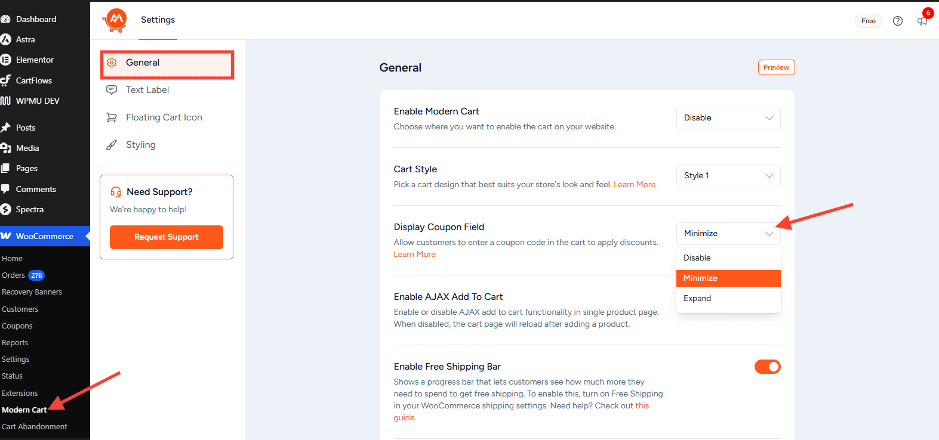Click the CartFlows icon in the sidebar
The height and width of the screenshot is (440, 939).
click(5, 80)
